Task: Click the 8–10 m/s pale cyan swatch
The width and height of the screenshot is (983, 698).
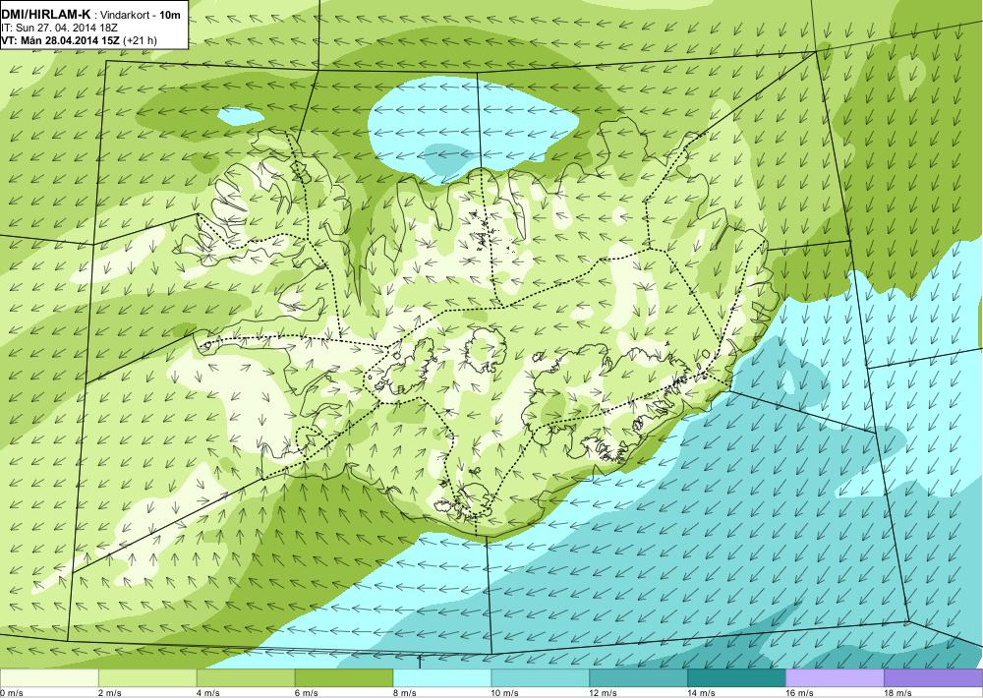Action: [x=442, y=678]
